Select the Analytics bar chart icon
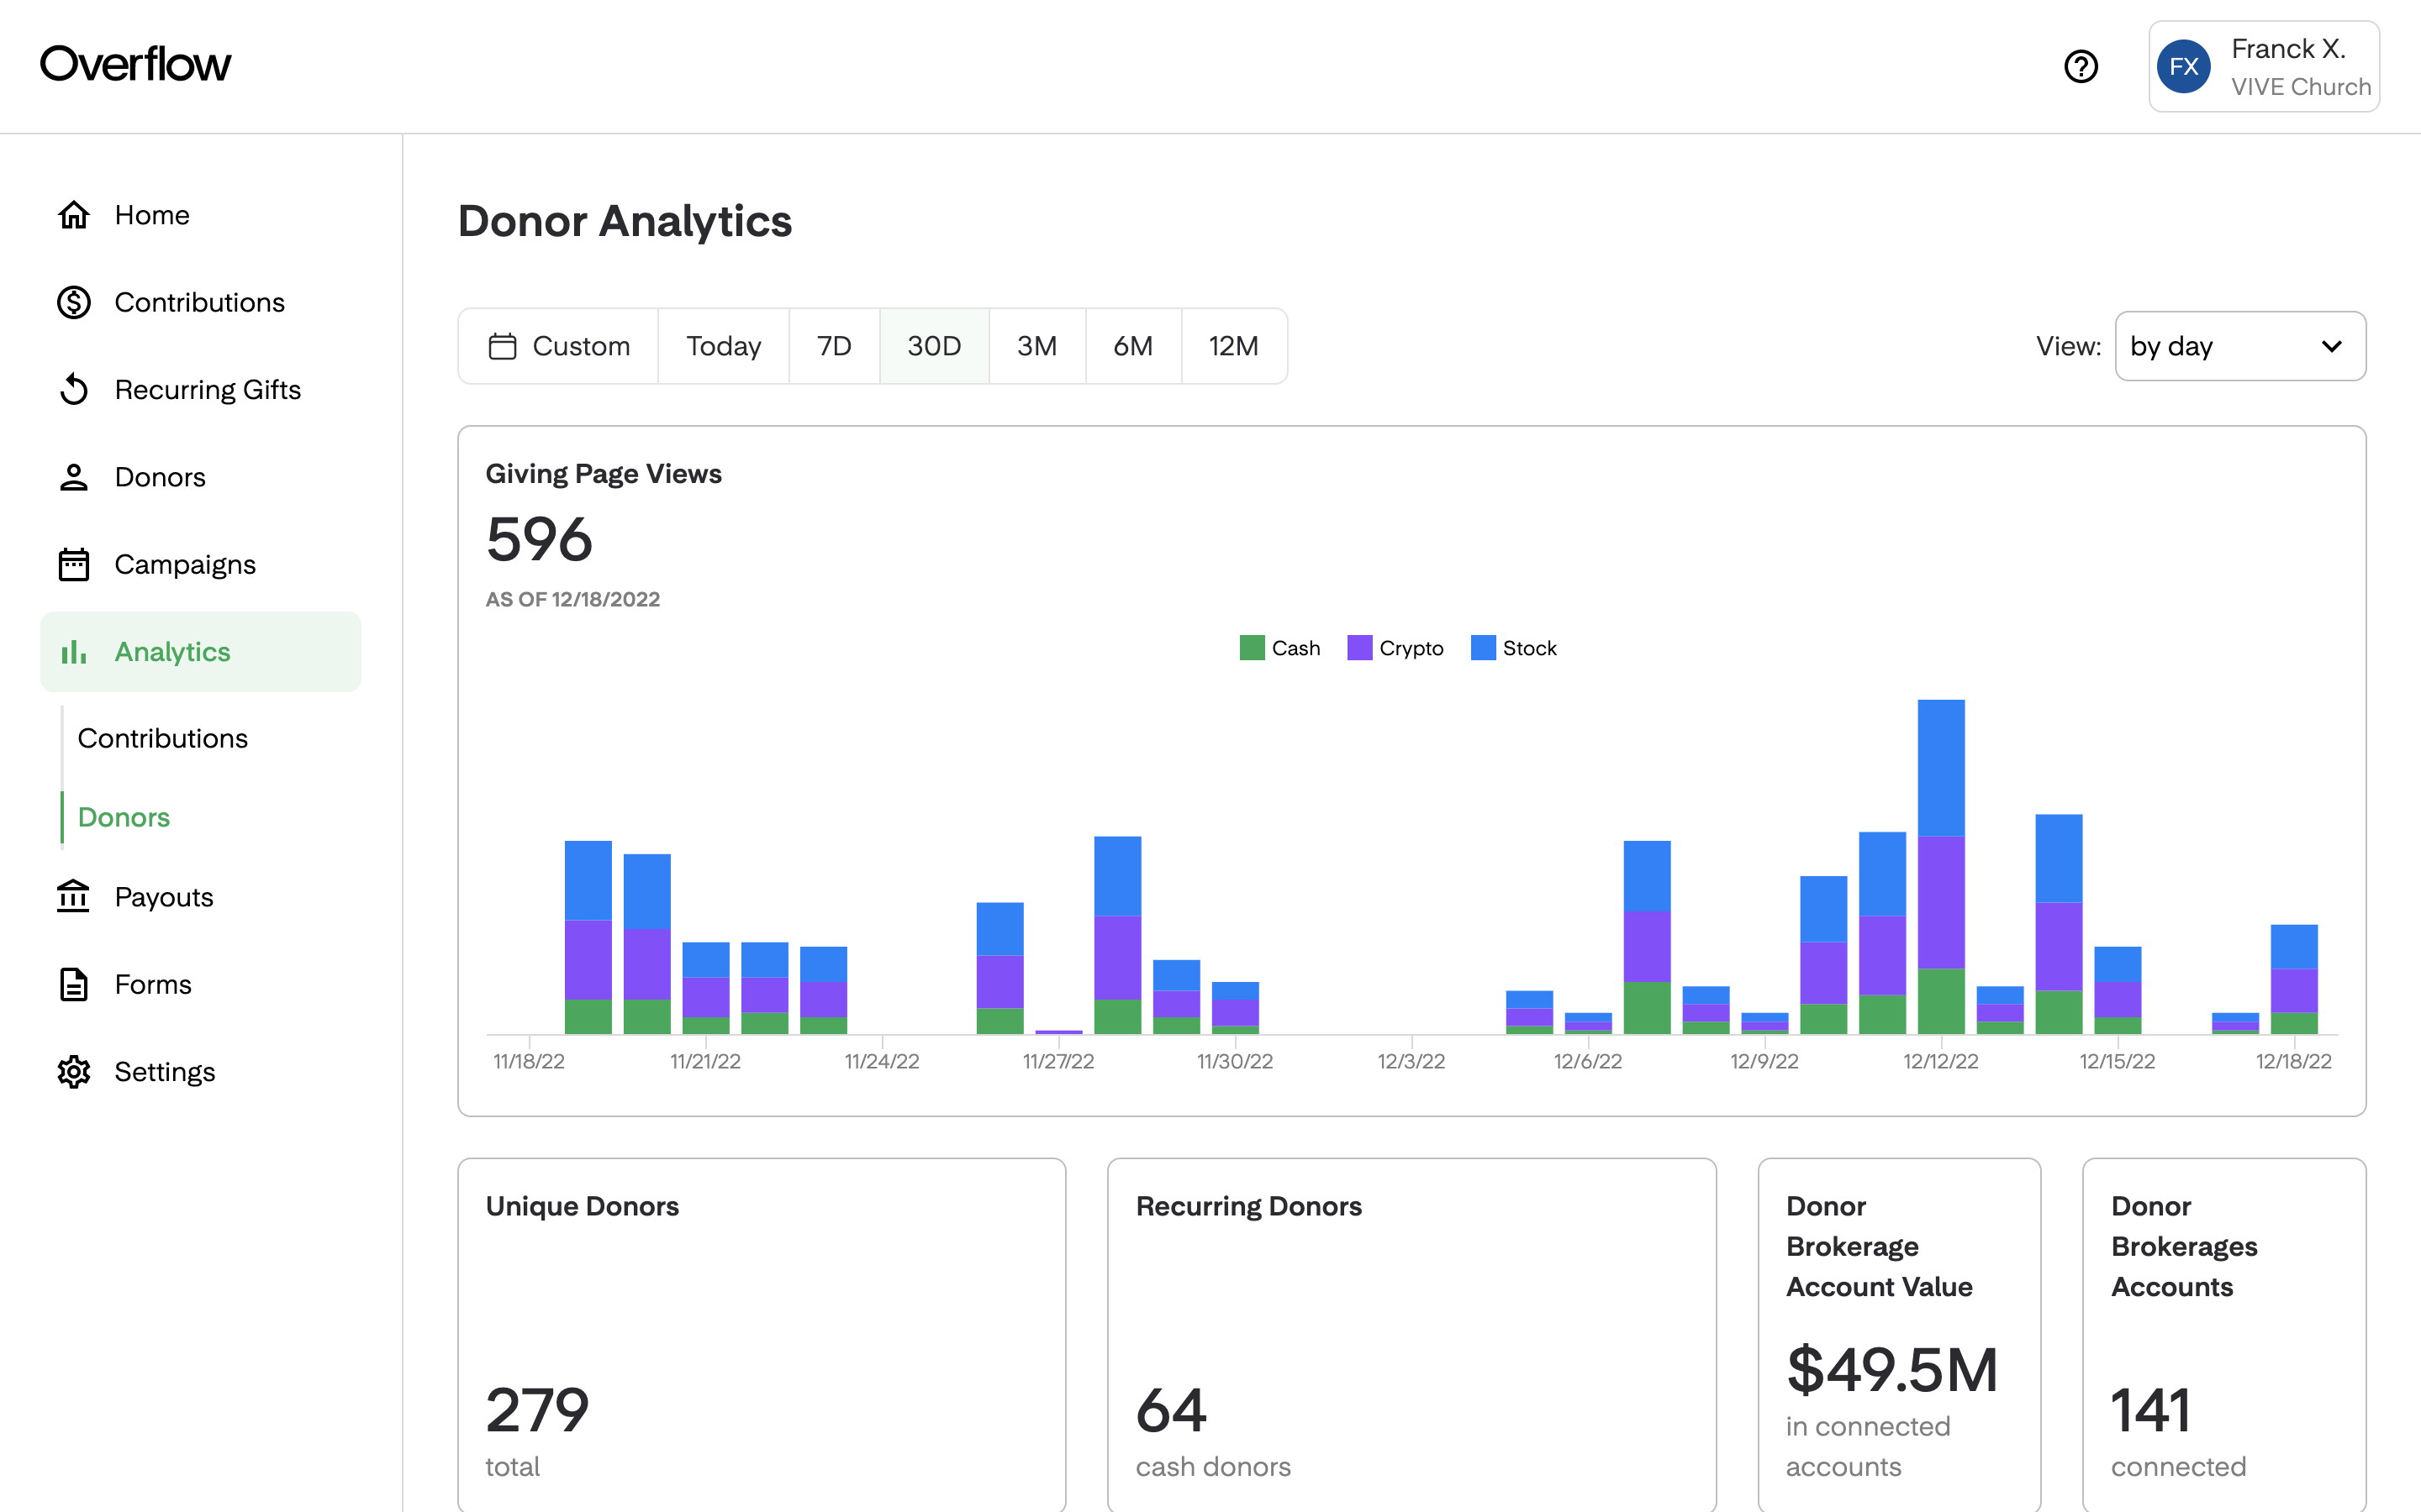2421x1512 pixels. pos(73,651)
